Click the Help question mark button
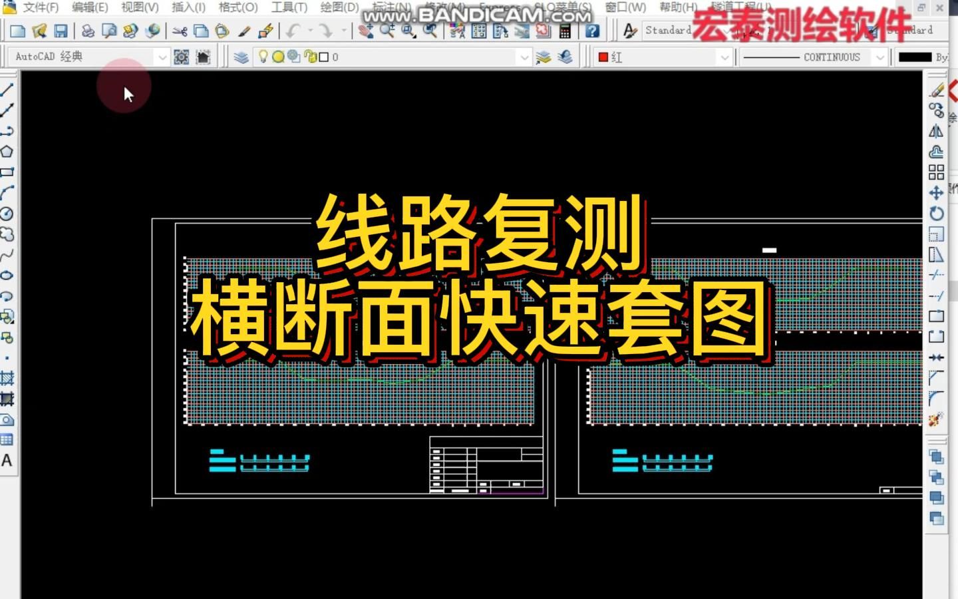Viewport: 958px width, 599px height. tap(591, 30)
